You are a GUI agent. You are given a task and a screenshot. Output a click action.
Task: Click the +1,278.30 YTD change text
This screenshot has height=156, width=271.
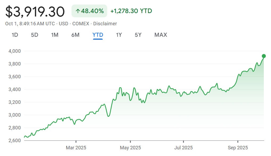[131, 11]
